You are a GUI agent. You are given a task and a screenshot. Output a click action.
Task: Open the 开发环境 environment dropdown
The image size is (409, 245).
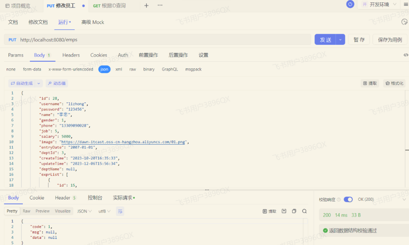tap(379, 4)
